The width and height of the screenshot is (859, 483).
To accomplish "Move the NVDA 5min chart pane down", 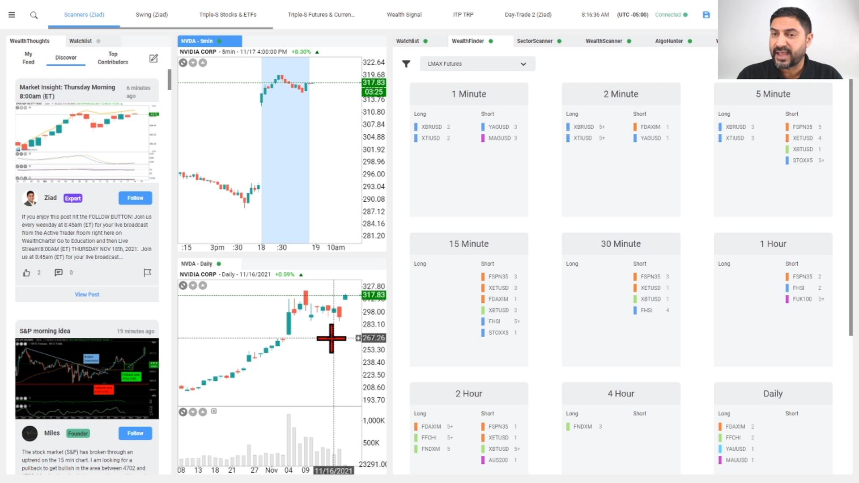I will pyautogui.click(x=193, y=63).
